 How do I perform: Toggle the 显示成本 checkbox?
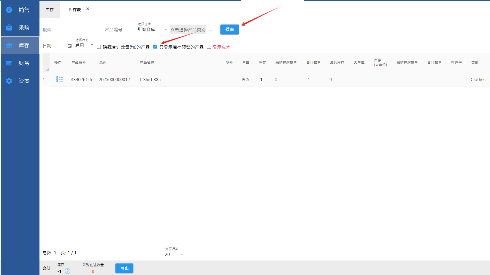pyautogui.click(x=209, y=47)
